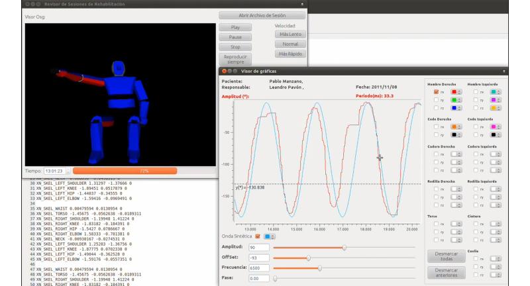Click yellow color swatch for Hombro Izquierdo rz
This screenshot has width=530, height=286.
pyautogui.click(x=495, y=107)
